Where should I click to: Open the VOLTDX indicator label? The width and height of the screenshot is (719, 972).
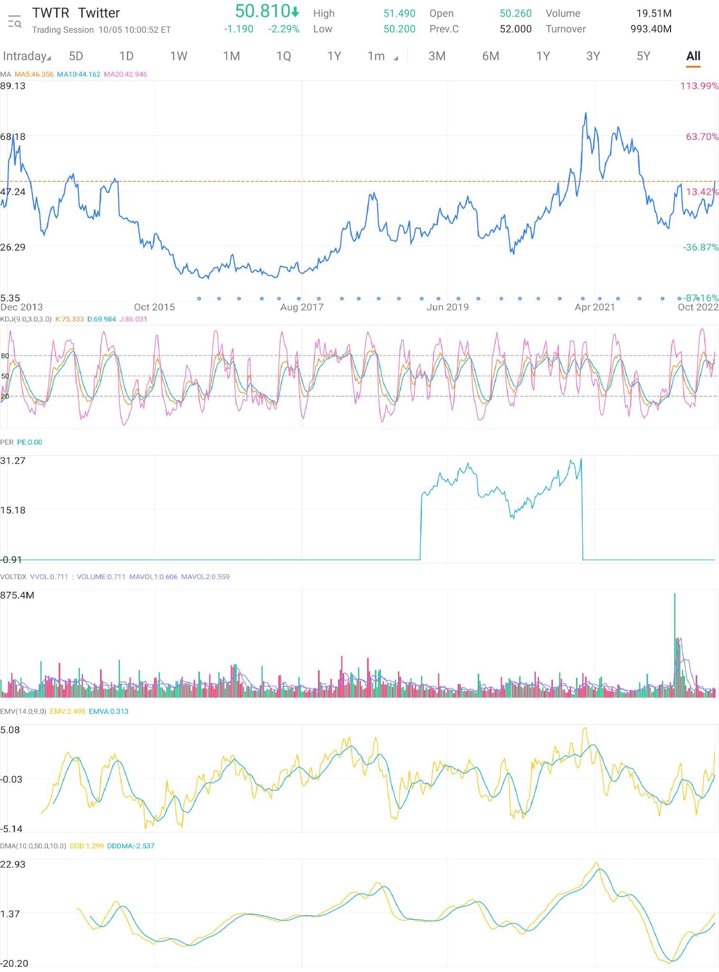(13, 577)
